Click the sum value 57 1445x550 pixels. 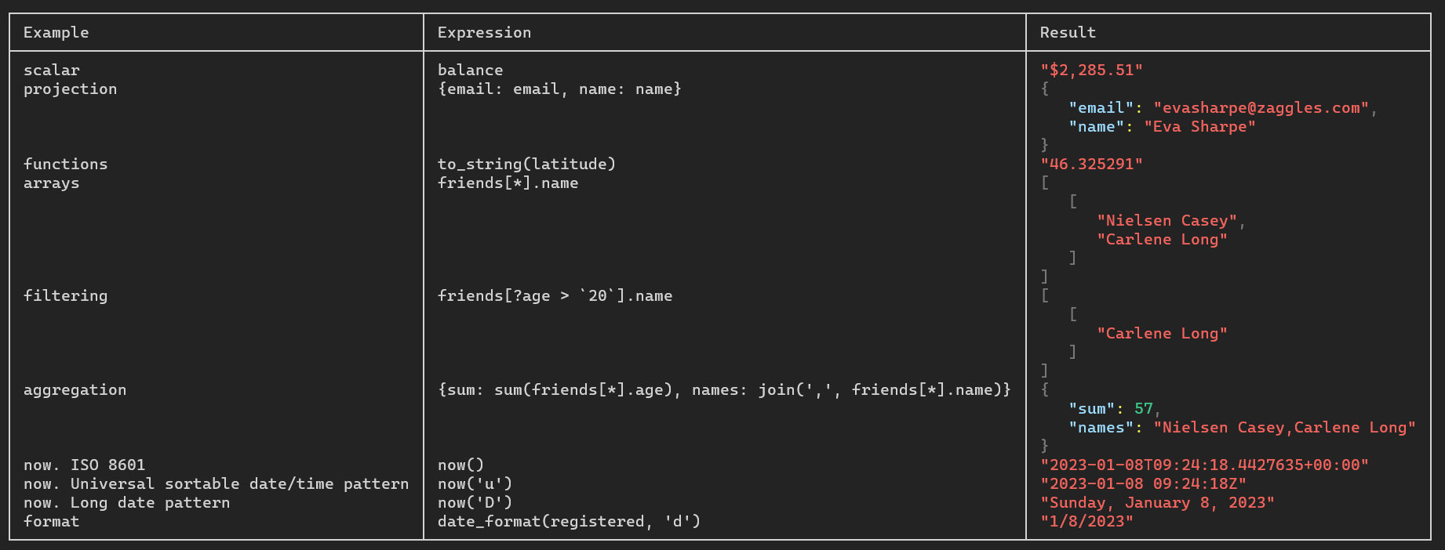point(1143,408)
